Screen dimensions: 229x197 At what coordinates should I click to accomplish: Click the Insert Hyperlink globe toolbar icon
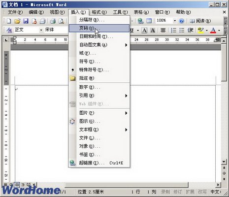[140, 21]
